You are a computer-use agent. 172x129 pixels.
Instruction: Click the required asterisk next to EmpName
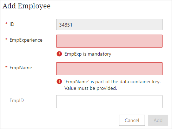(6, 67)
